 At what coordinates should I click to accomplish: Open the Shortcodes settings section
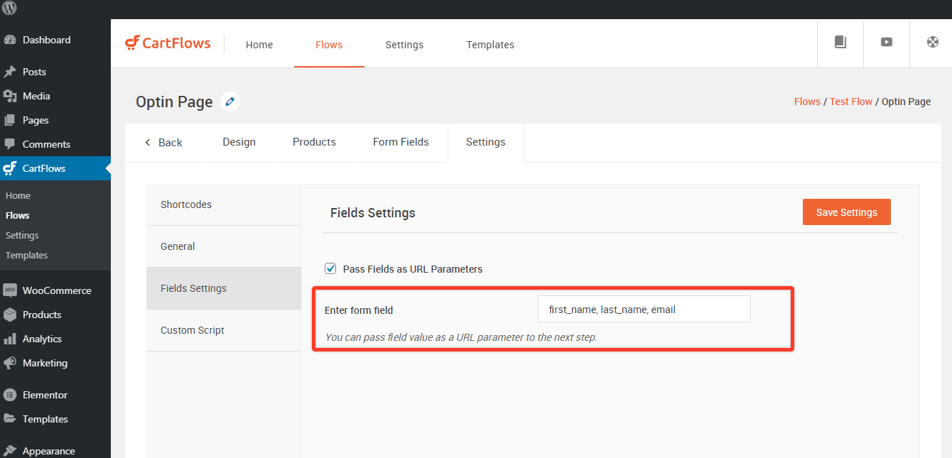coord(224,205)
